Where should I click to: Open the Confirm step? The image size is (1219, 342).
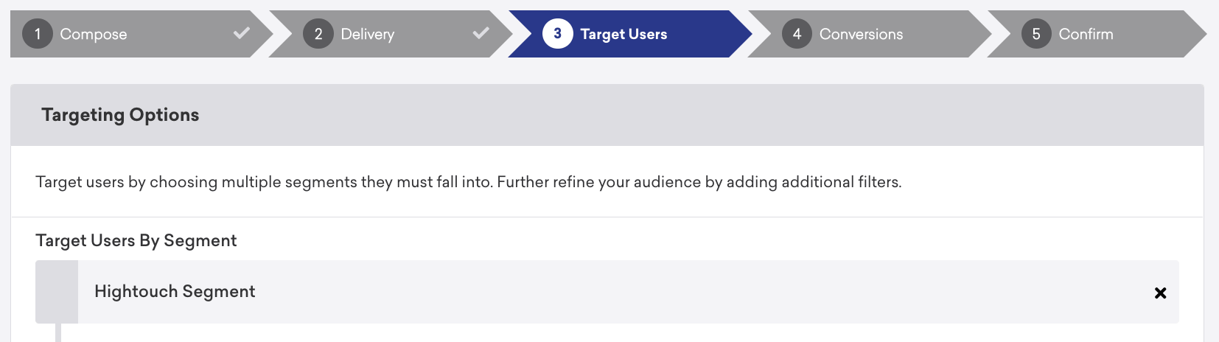point(1086,34)
